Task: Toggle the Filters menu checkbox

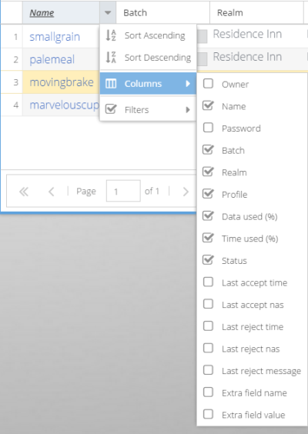Action: [111, 109]
